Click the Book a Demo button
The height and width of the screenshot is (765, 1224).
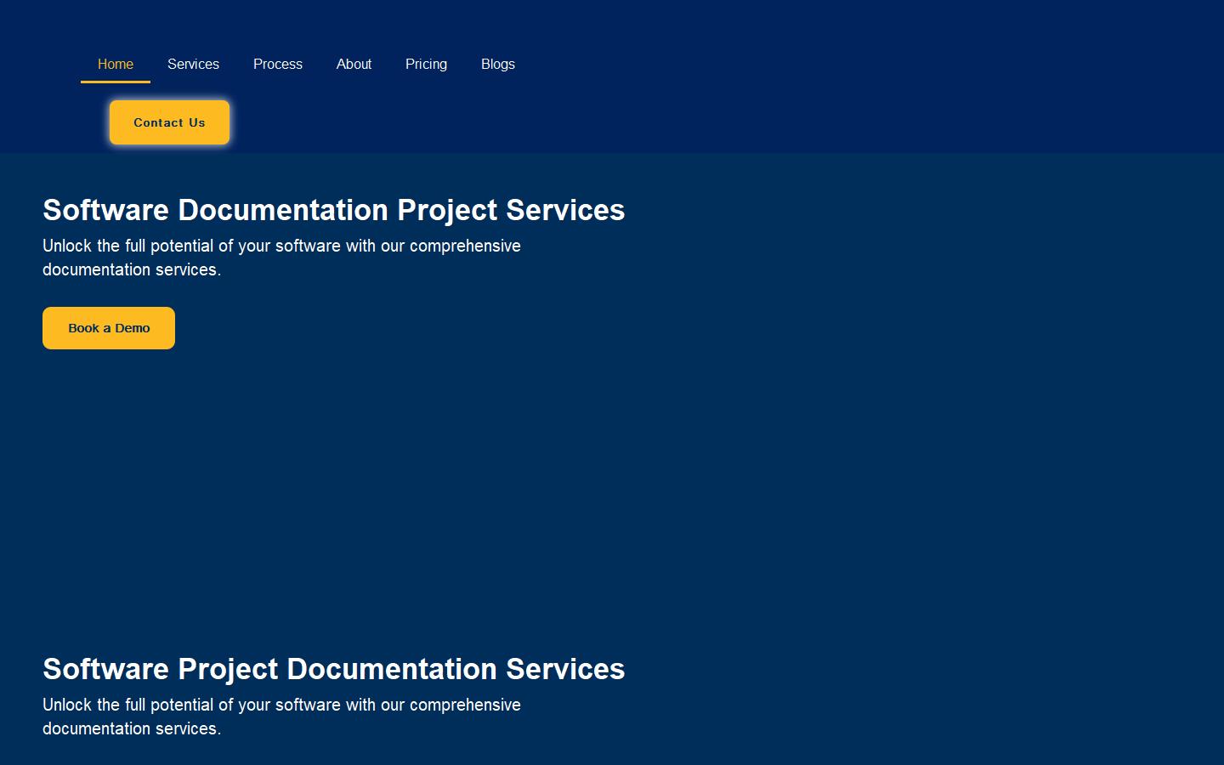point(109,328)
